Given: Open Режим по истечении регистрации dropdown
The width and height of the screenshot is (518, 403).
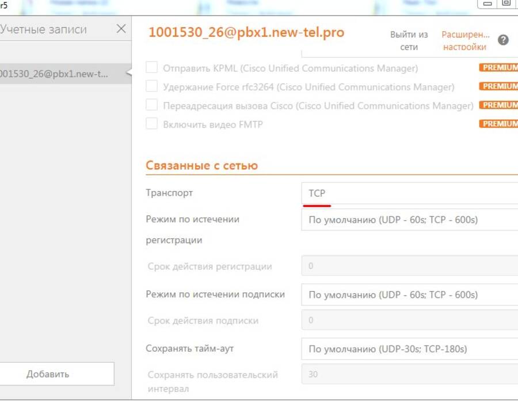Looking at the screenshot, I should click(410, 220).
